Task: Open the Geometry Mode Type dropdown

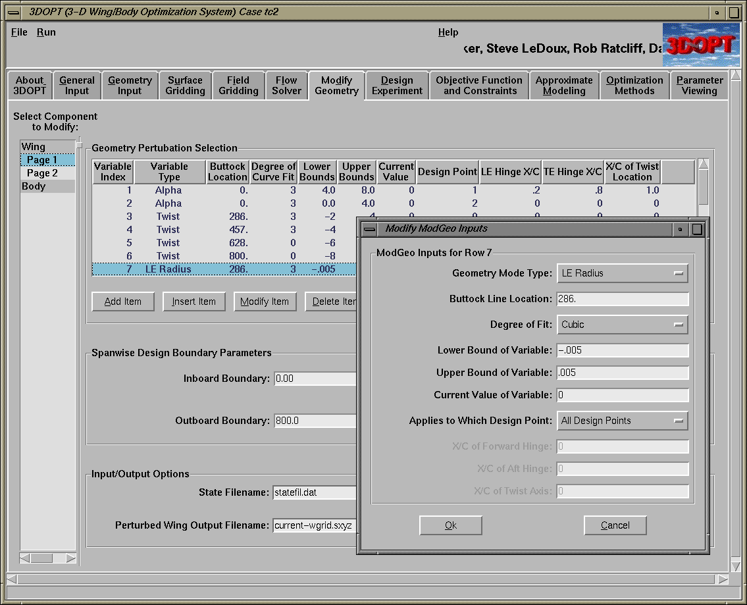Action: pyautogui.click(x=622, y=273)
